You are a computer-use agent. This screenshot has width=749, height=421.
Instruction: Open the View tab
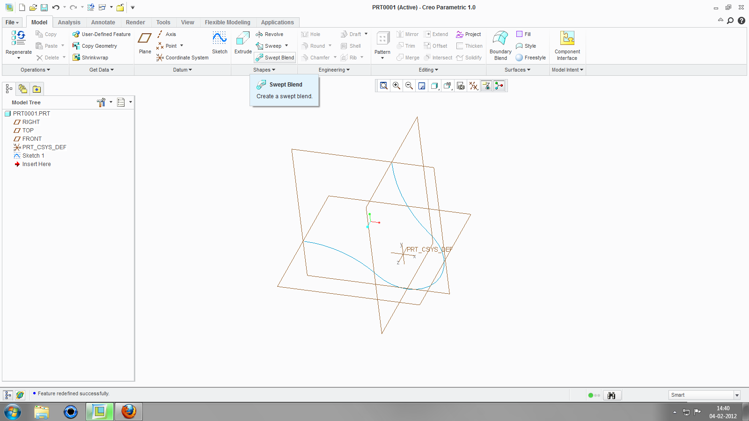coord(188,22)
